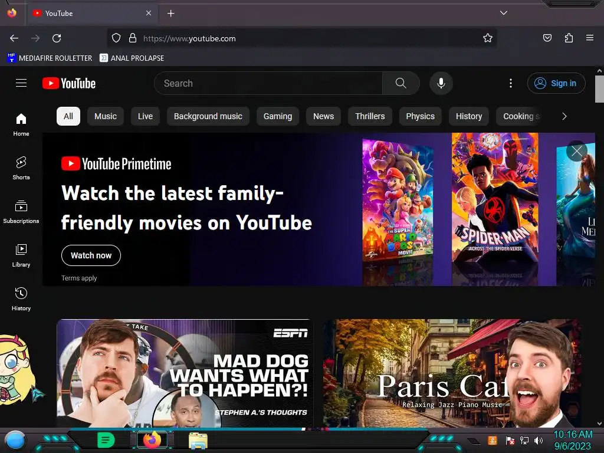Viewport: 604px width, 453px height.
Task: Click the browser forward arrow
Action: [35, 38]
